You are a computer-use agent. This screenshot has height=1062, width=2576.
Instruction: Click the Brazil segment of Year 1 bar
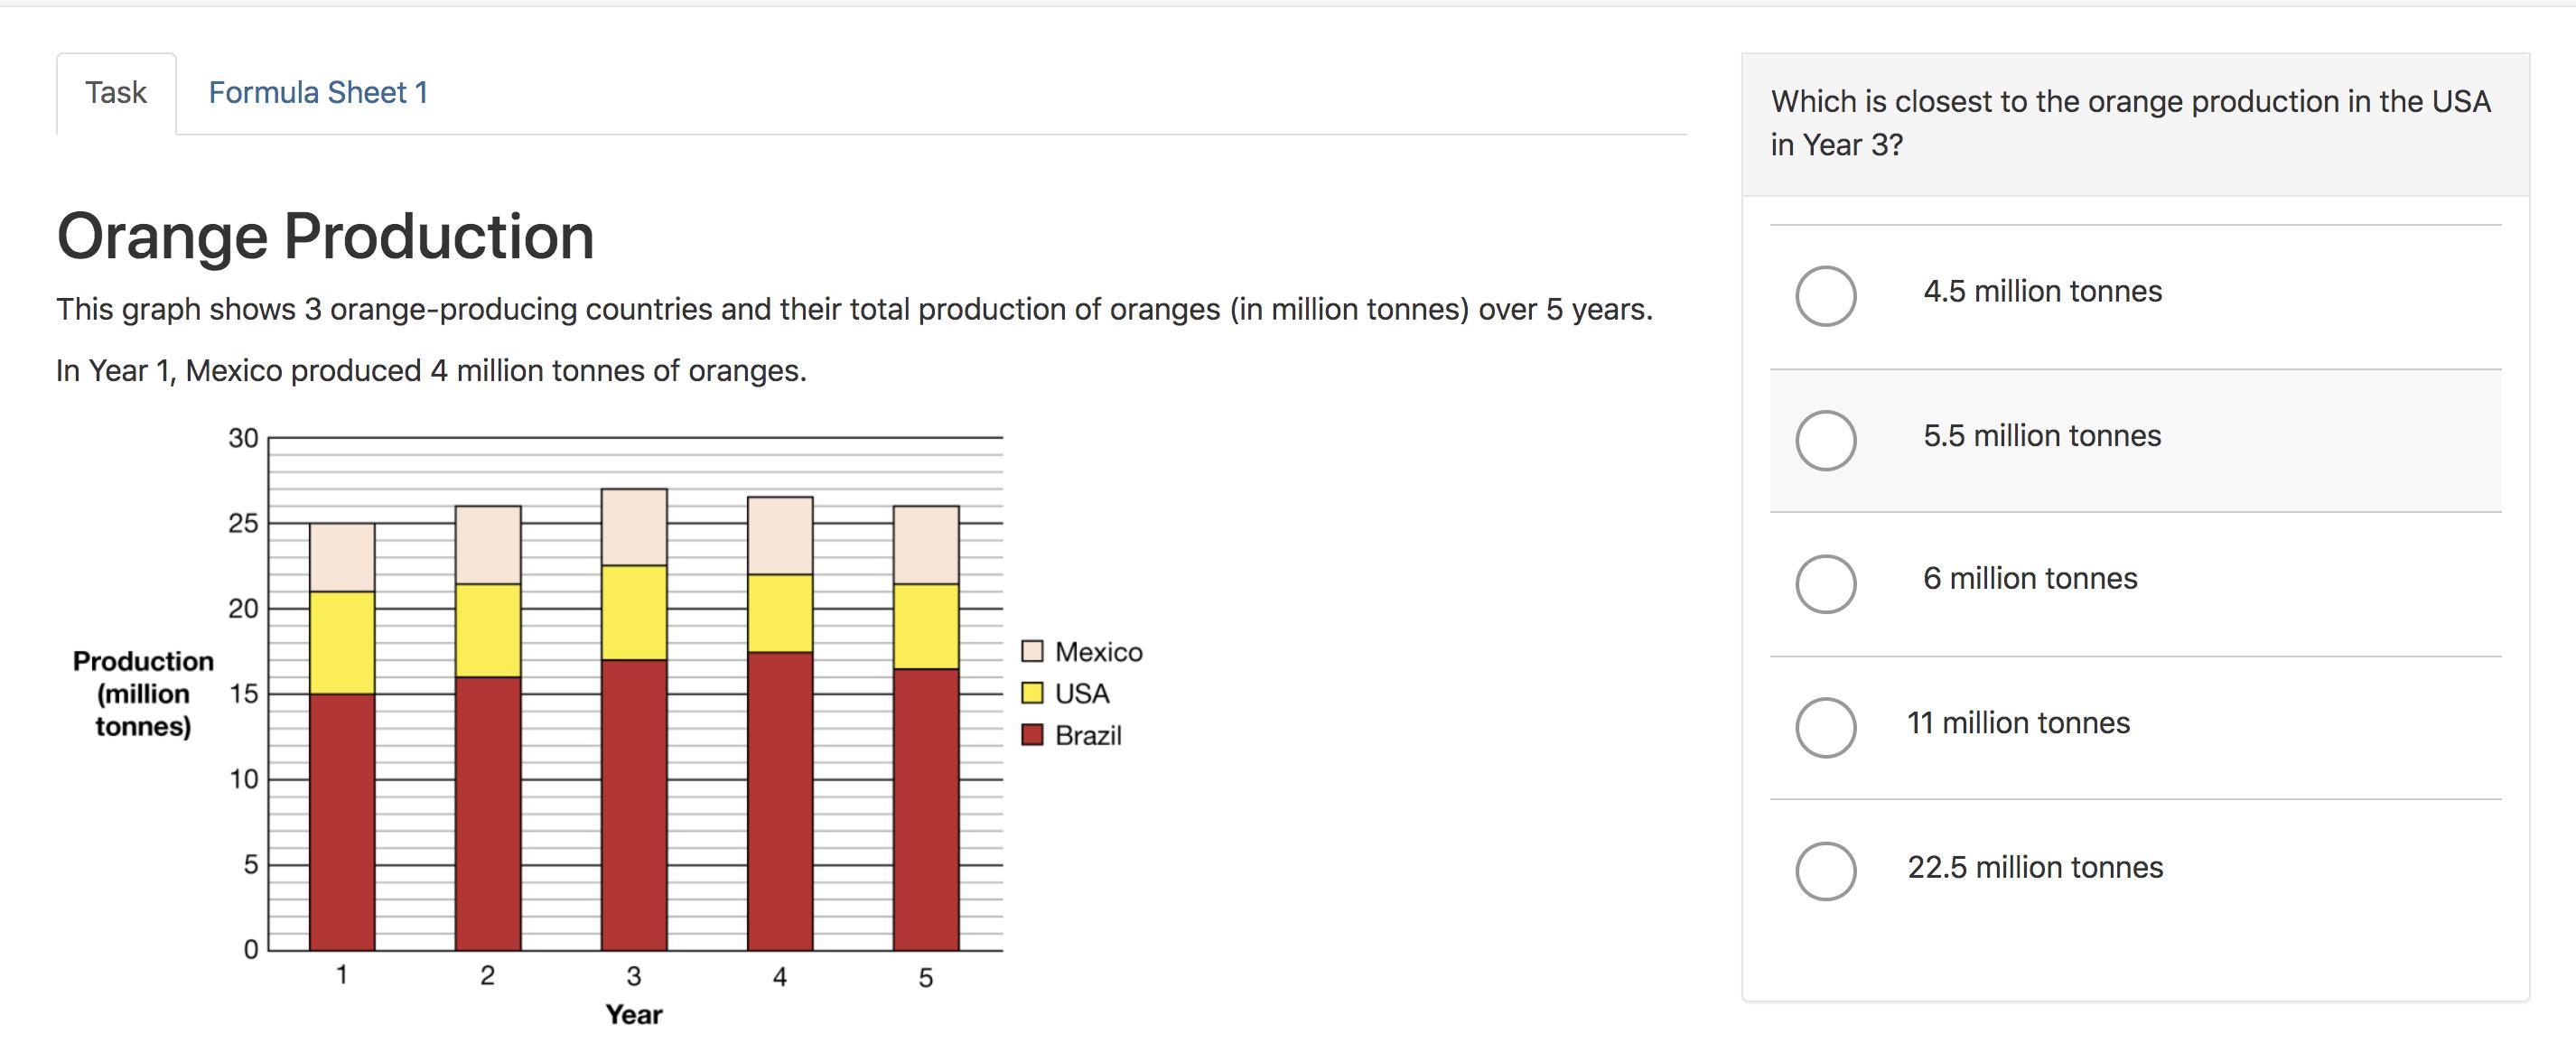[342, 822]
